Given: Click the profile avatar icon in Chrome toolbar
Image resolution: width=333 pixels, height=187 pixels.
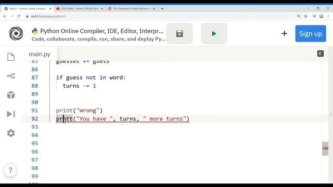Looking at the screenshot, I should [x=322, y=16].
